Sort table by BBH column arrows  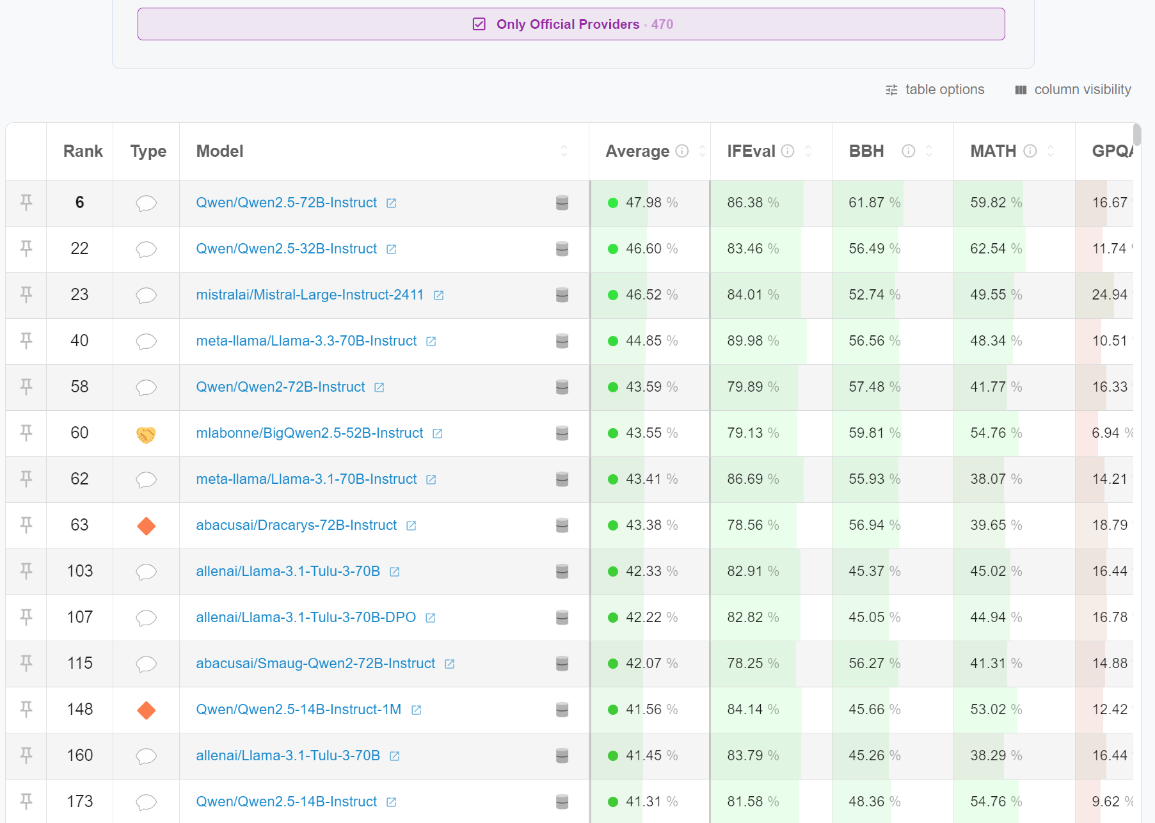929,151
